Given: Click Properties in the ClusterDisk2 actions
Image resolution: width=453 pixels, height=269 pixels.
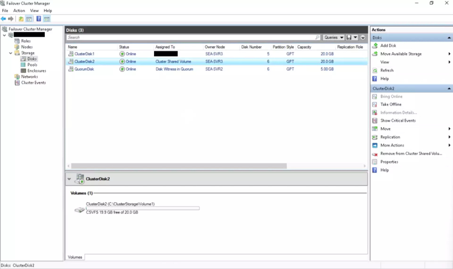Looking at the screenshot, I should [389, 162].
